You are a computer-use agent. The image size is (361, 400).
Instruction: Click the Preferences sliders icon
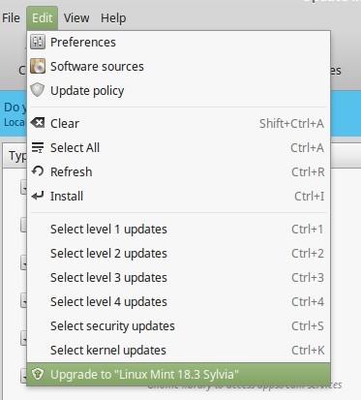tap(38, 42)
